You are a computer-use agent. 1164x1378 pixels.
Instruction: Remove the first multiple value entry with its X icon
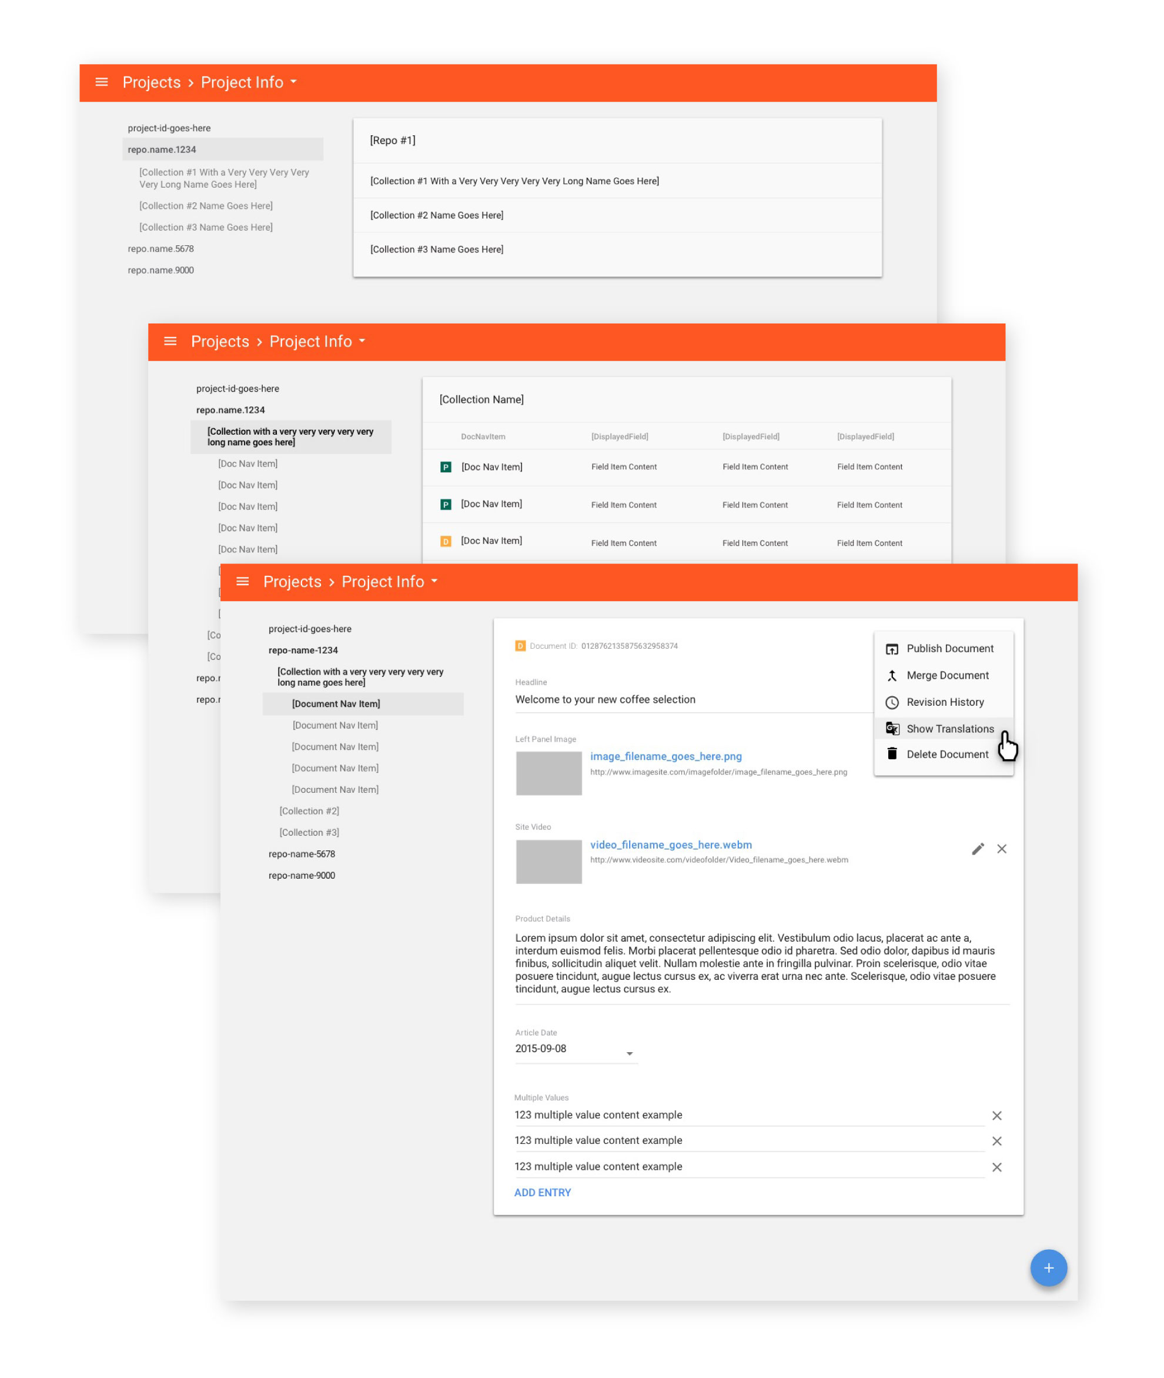coord(997,1115)
